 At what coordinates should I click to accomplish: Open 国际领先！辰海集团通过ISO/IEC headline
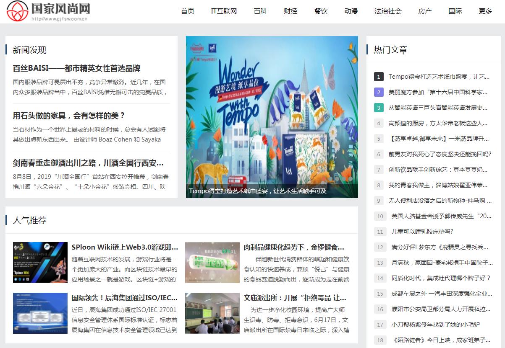[x=125, y=298]
